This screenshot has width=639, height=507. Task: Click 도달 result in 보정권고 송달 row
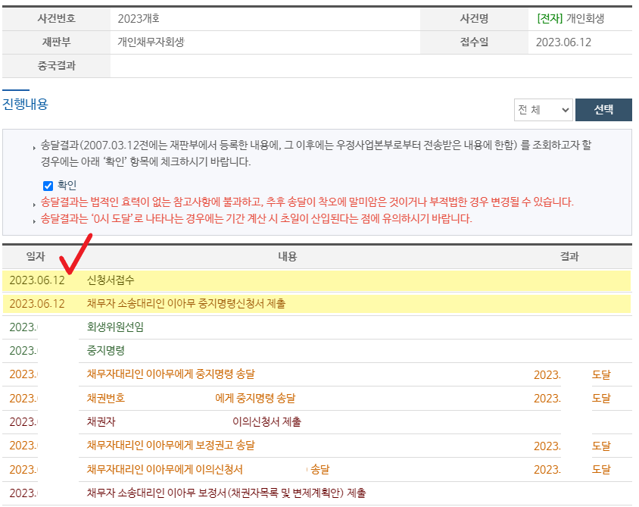pyautogui.click(x=601, y=446)
